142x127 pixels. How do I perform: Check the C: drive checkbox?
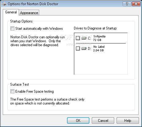[x=78, y=38]
